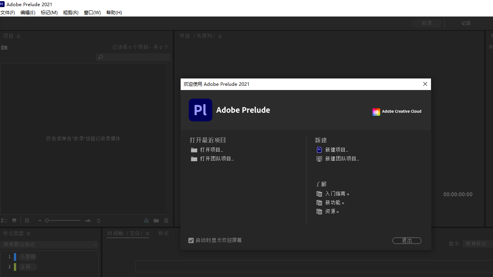The image size is (493, 277).
Task: Open the 所有默认标记 dropdown
Action: pyautogui.click(x=95, y=244)
